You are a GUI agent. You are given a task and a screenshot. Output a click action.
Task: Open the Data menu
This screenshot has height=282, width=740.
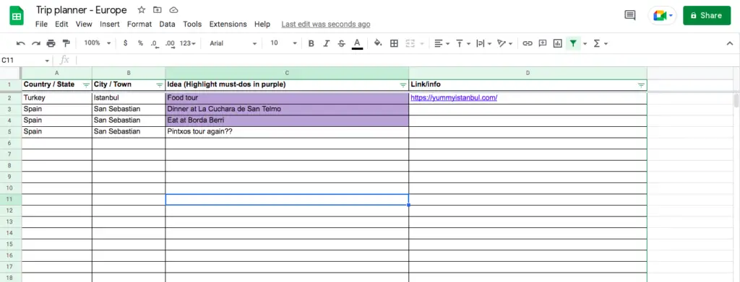coord(167,24)
